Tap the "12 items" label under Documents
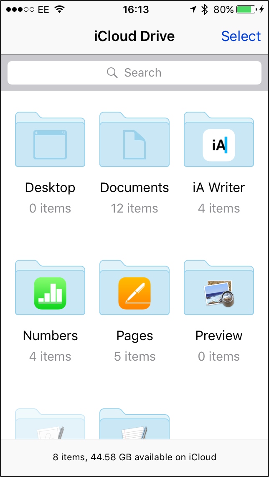The image size is (269, 477). point(134,208)
